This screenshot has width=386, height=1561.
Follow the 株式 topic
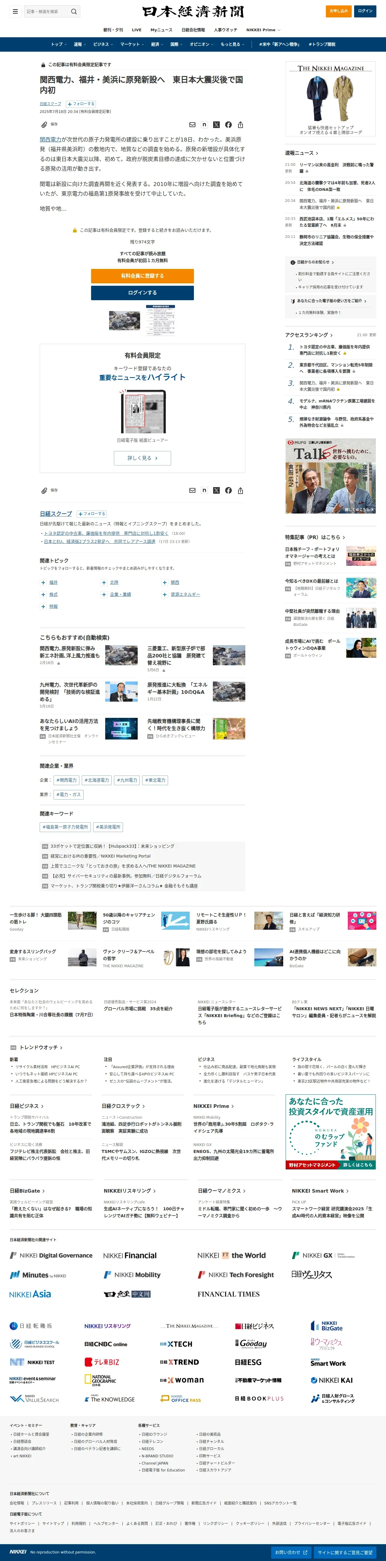[43, 594]
